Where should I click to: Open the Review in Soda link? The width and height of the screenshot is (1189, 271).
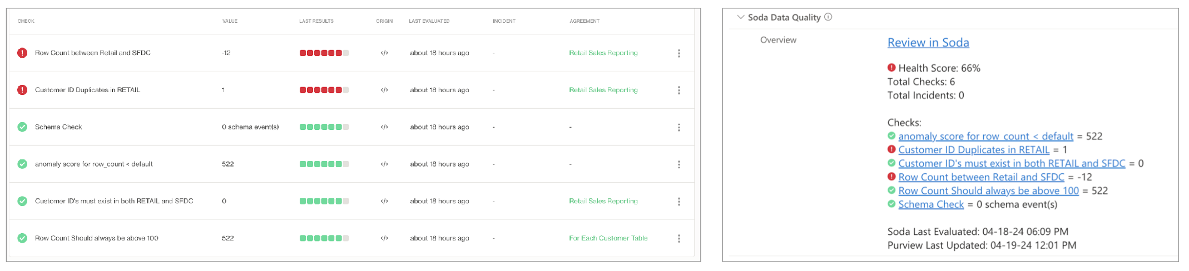928,43
